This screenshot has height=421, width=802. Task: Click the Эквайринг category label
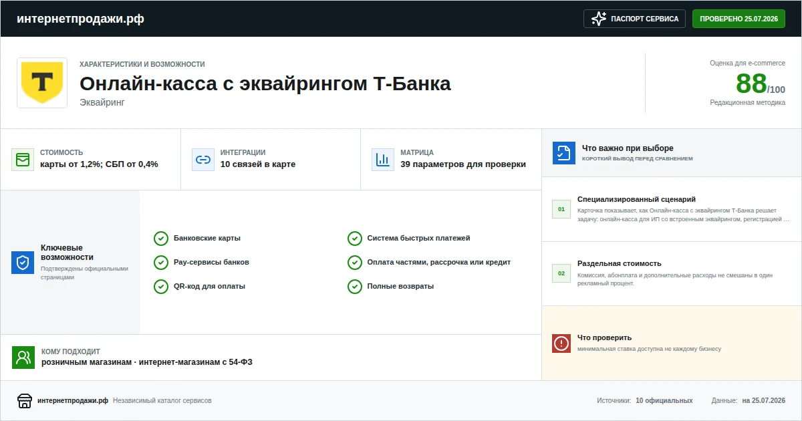tap(102, 102)
